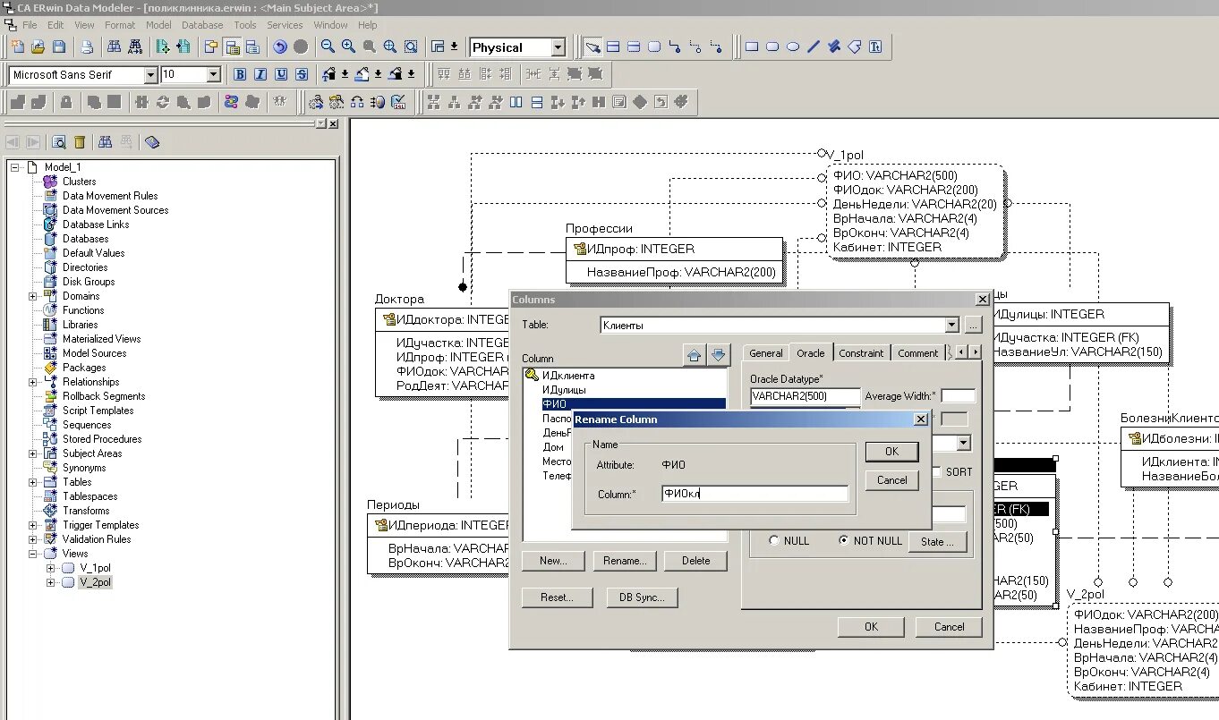Switch to the Constraint tab
The image size is (1219, 720).
click(861, 353)
